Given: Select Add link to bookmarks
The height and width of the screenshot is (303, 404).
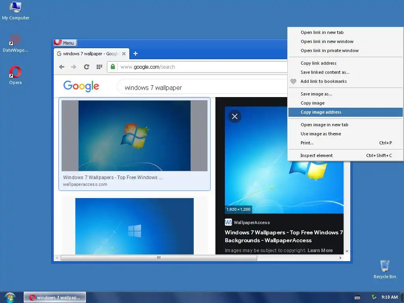Looking at the screenshot, I should pos(345,81).
